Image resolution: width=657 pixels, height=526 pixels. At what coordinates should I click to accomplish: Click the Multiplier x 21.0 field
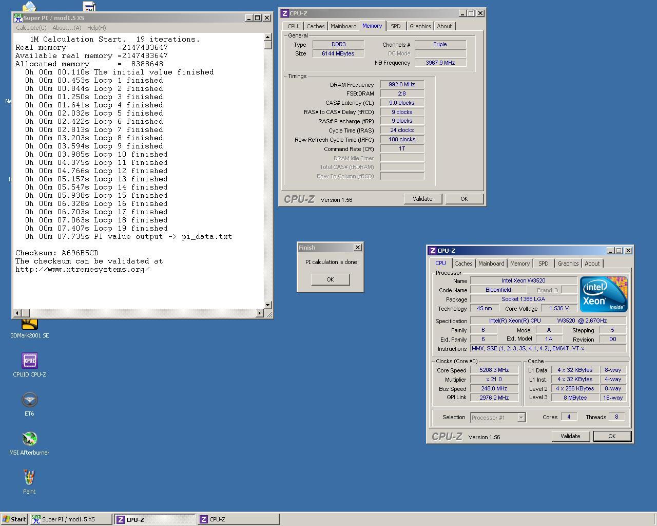tap(494, 380)
